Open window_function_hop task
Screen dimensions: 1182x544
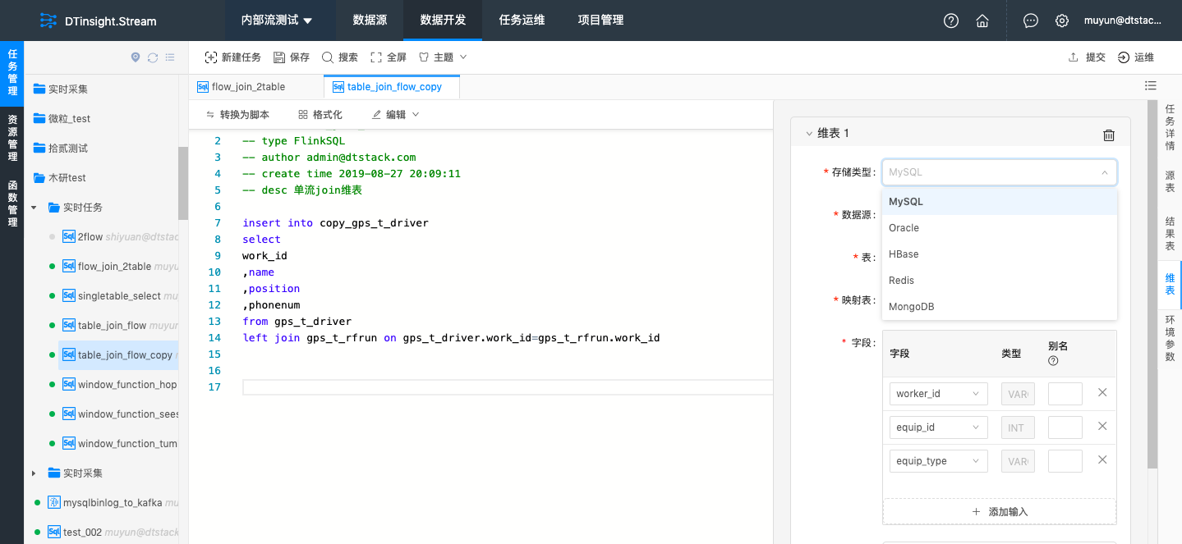click(x=120, y=385)
